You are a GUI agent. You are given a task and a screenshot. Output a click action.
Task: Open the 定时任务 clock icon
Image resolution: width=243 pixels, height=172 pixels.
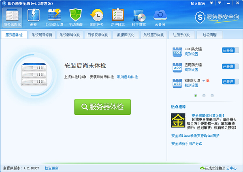point(96,18)
